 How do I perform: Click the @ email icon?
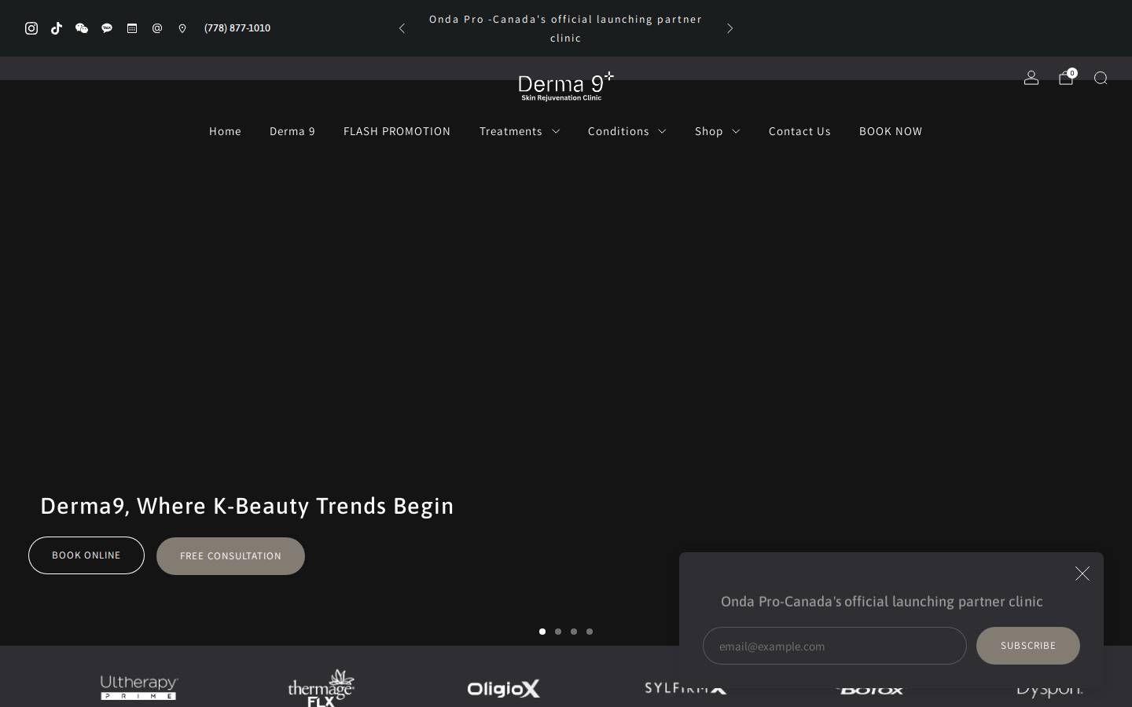[x=157, y=28]
